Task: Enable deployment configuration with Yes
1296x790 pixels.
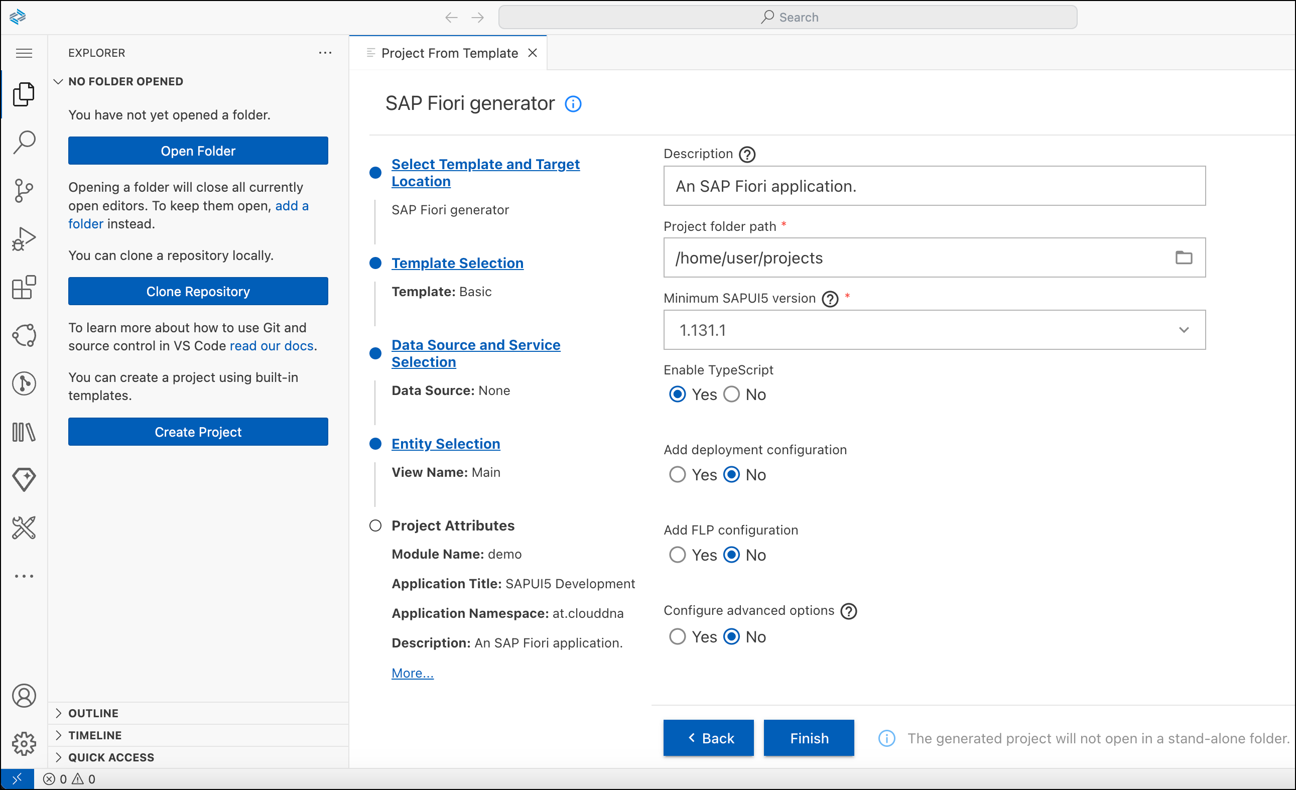Action: (x=678, y=474)
